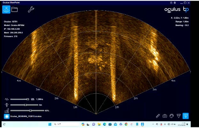Click the help icon in title bar

point(171,3)
